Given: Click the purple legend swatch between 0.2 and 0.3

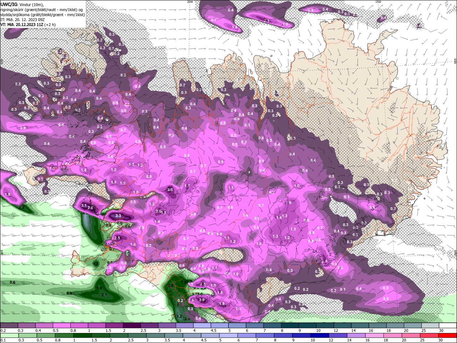Looking at the screenshot, I should tap(9, 325).
